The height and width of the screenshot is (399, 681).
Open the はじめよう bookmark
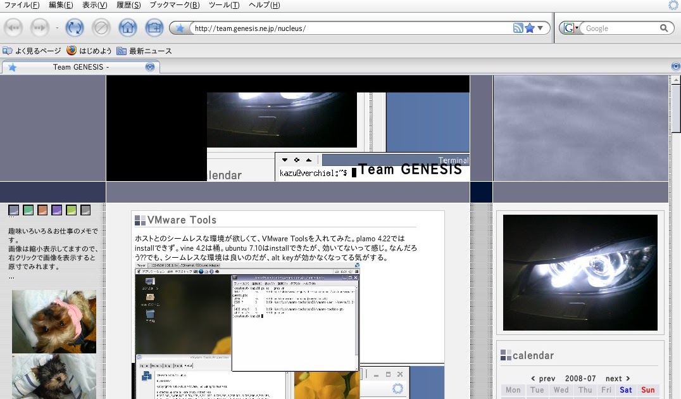pos(89,51)
